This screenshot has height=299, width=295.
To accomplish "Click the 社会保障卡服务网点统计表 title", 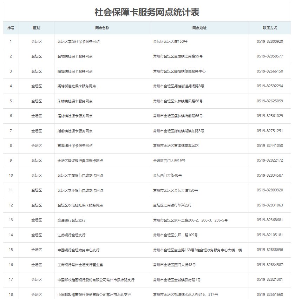I will point(147,12).
